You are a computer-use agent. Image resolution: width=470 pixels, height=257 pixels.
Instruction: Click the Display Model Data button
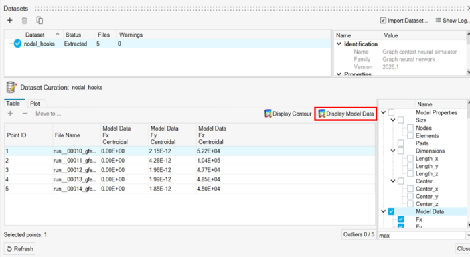coord(346,114)
